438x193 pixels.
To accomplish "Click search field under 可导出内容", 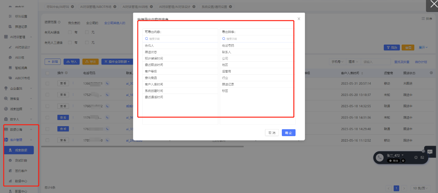I will [180, 39].
